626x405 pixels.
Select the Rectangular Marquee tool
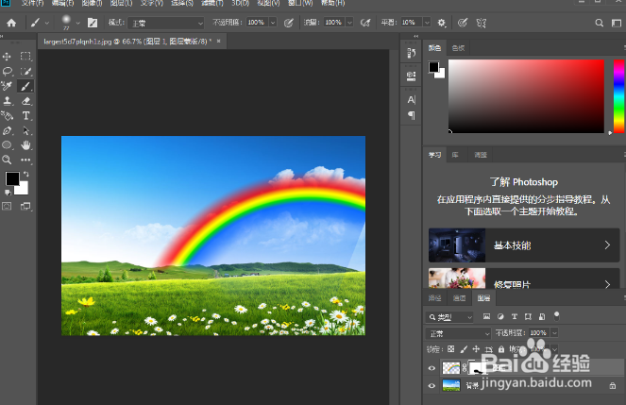click(25, 57)
